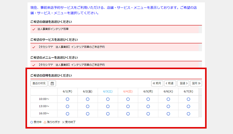Click the 6/4(日) column header
Image resolution: width=233 pixels, height=134 pixels.
[128, 91]
